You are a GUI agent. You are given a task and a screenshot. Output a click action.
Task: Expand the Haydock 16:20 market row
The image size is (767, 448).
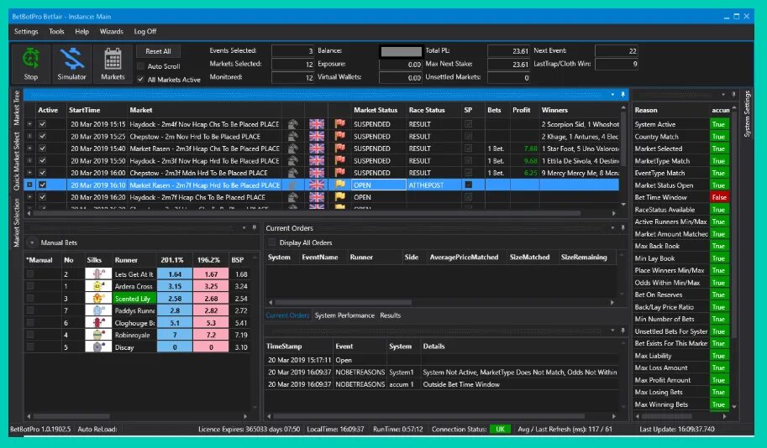click(x=29, y=197)
